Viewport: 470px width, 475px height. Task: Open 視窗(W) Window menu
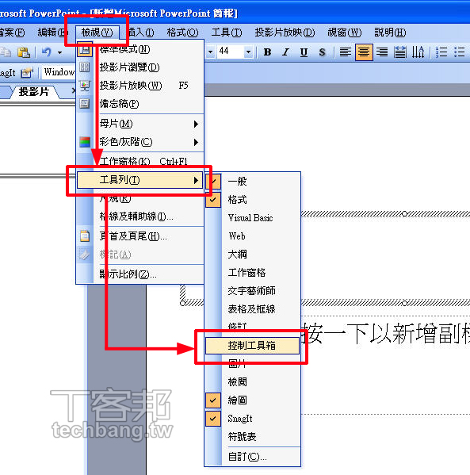coord(345,32)
